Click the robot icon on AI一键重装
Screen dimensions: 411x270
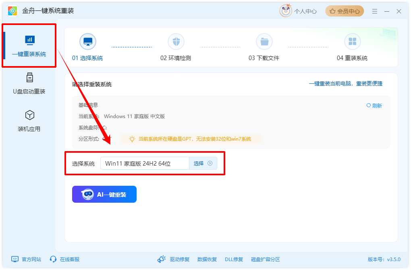[87, 194]
